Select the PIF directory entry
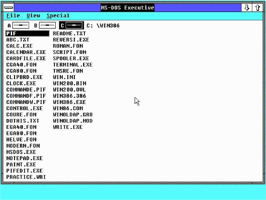The image size is (266, 200). tap(11, 33)
